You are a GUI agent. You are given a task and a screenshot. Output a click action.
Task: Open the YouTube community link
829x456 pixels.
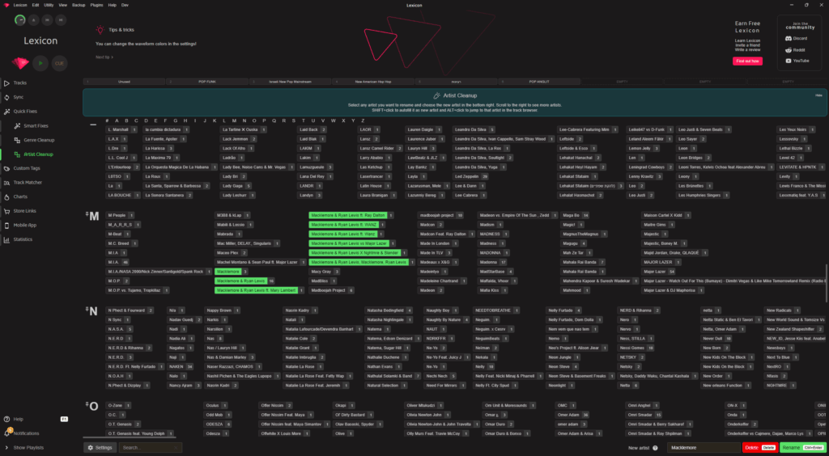coord(800,61)
